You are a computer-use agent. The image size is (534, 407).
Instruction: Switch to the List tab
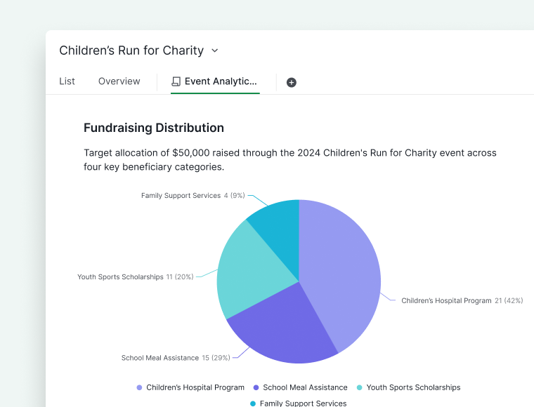pos(67,81)
